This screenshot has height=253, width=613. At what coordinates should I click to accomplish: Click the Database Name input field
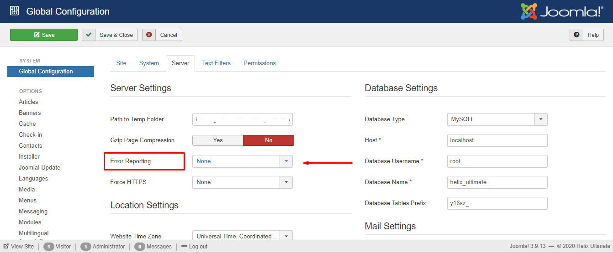click(497, 182)
